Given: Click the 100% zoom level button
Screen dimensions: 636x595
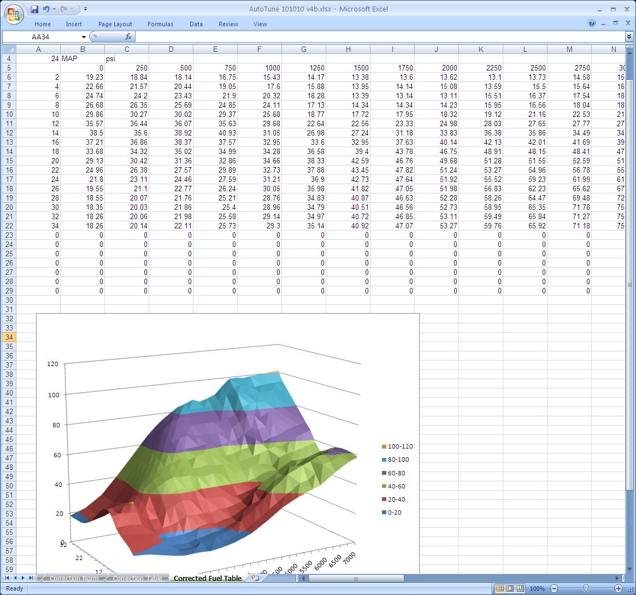Looking at the screenshot, I should pyautogui.click(x=537, y=588).
